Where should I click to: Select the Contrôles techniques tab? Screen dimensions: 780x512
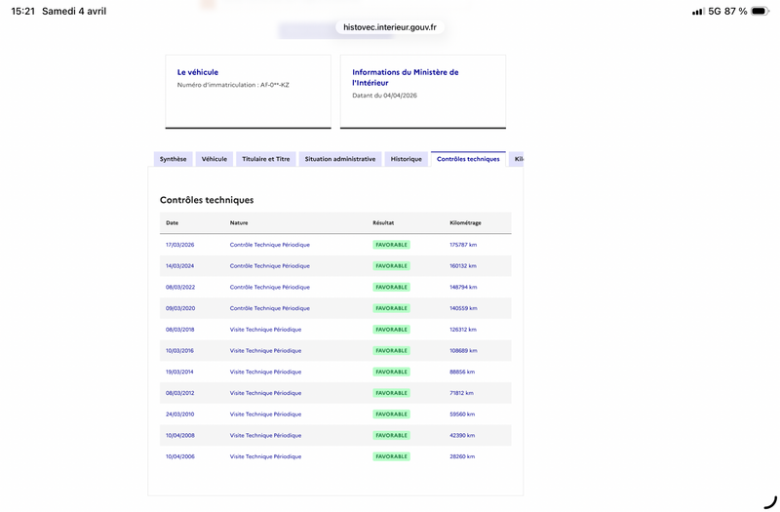pos(468,159)
